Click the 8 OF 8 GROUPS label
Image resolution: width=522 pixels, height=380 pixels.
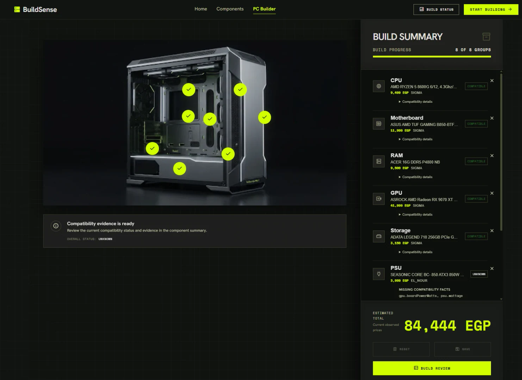(473, 50)
